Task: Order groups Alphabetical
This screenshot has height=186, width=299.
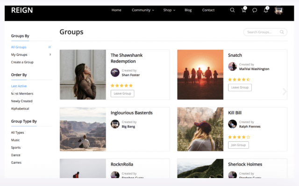Action: [20, 109]
